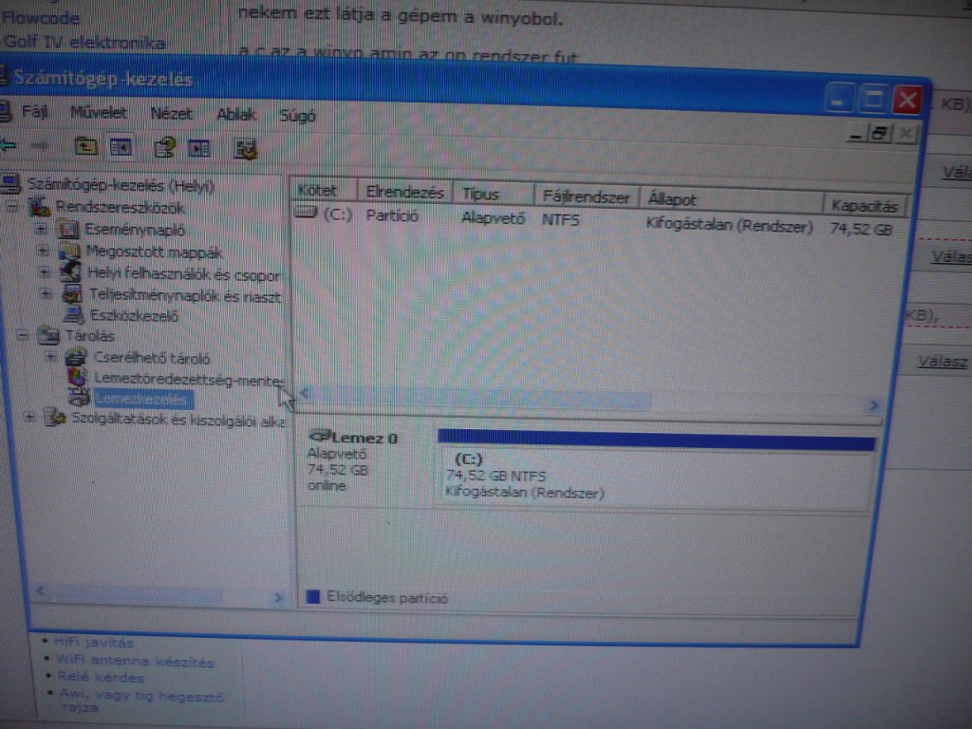This screenshot has height=729, width=972.
Task: Click Kifogástalan (Rendszer) status cell in list
Action: 729,226
